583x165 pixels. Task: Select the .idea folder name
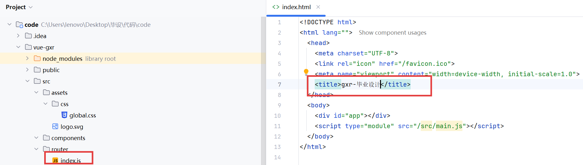click(x=40, y=36)
